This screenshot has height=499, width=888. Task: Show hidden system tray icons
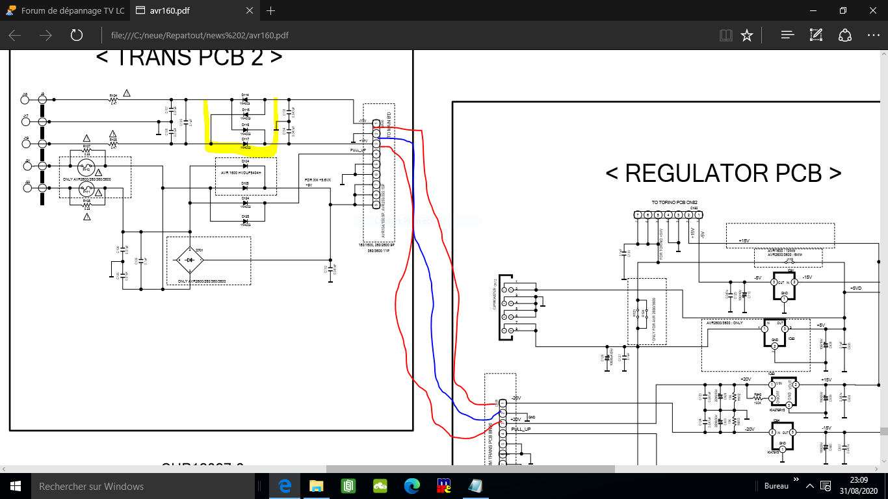[810, 486]
